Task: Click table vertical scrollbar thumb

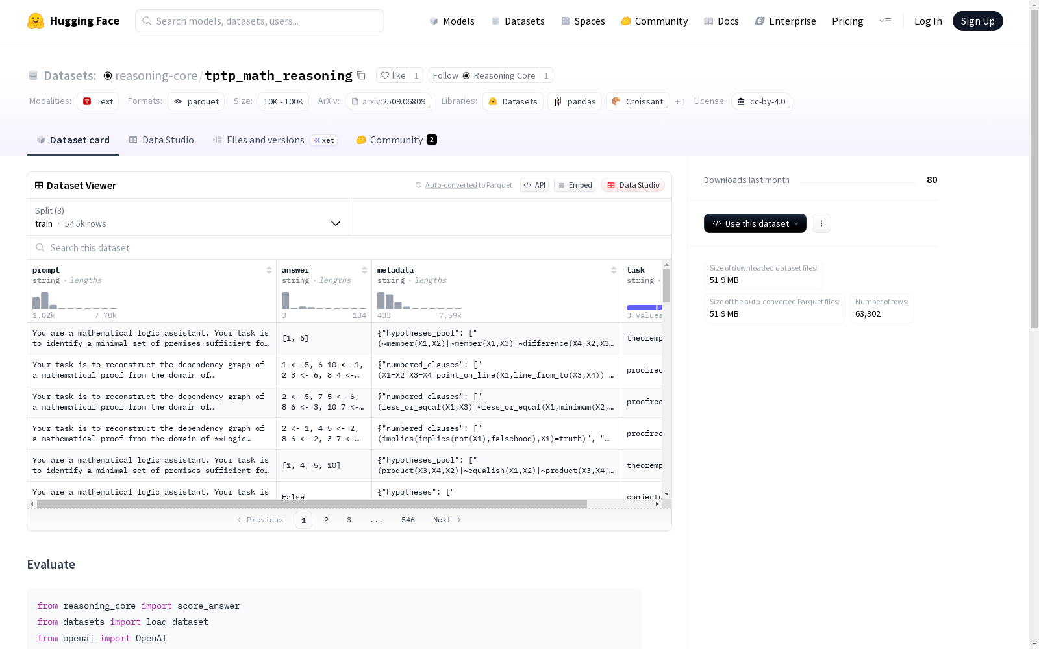Action: click(666, 285)
